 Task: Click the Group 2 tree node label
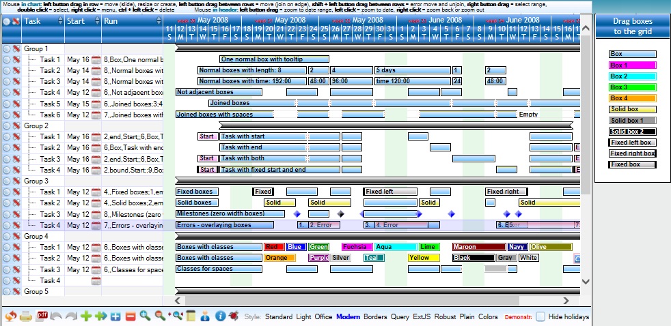36,126
